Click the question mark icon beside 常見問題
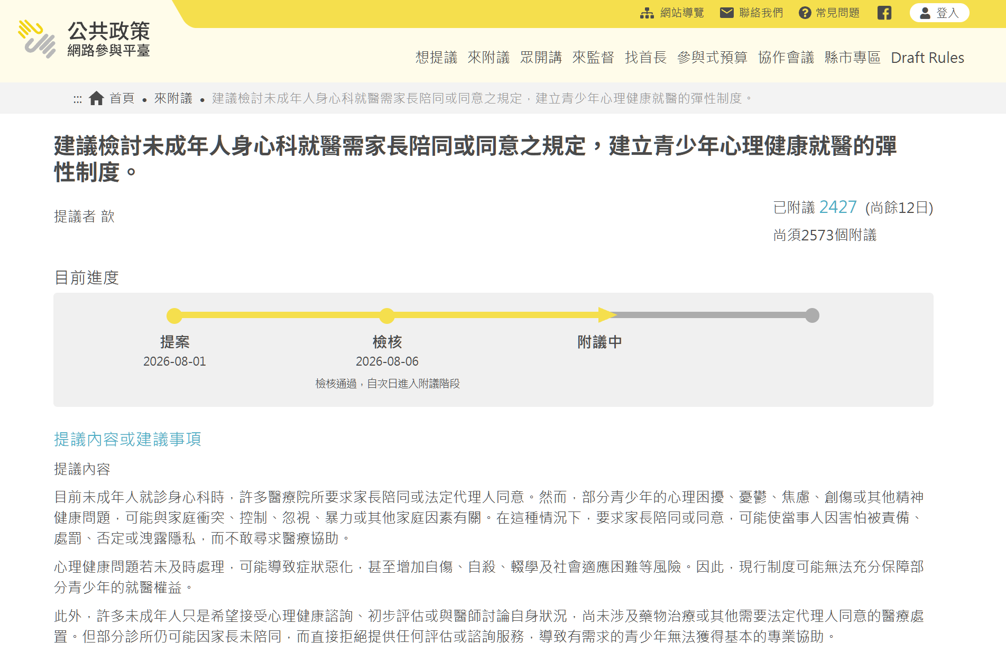The image size is (1006, 661). tap(805, 13)
